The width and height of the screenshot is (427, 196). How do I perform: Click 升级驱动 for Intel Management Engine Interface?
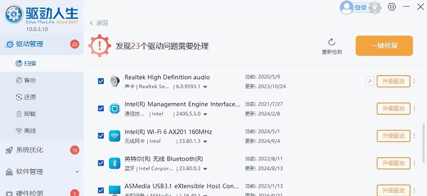(393, 108)
